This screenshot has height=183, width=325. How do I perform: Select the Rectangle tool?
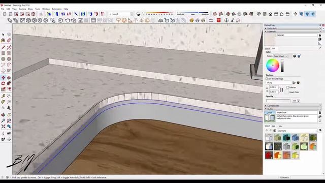click(3, 53)
